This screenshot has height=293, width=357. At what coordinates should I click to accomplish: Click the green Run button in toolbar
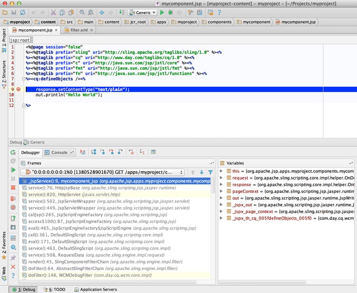coord(162,12)
